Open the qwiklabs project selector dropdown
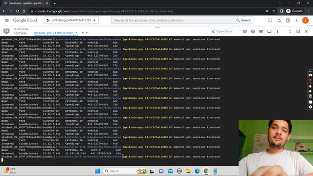 coord(71,21)
